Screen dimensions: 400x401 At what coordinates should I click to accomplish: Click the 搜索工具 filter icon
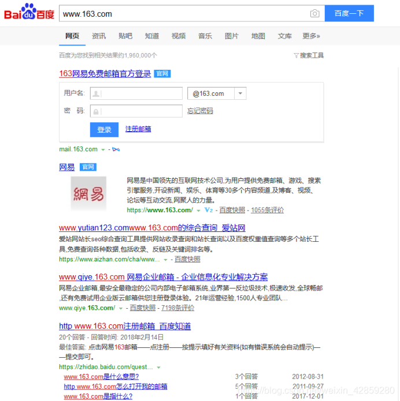(296, 55)
